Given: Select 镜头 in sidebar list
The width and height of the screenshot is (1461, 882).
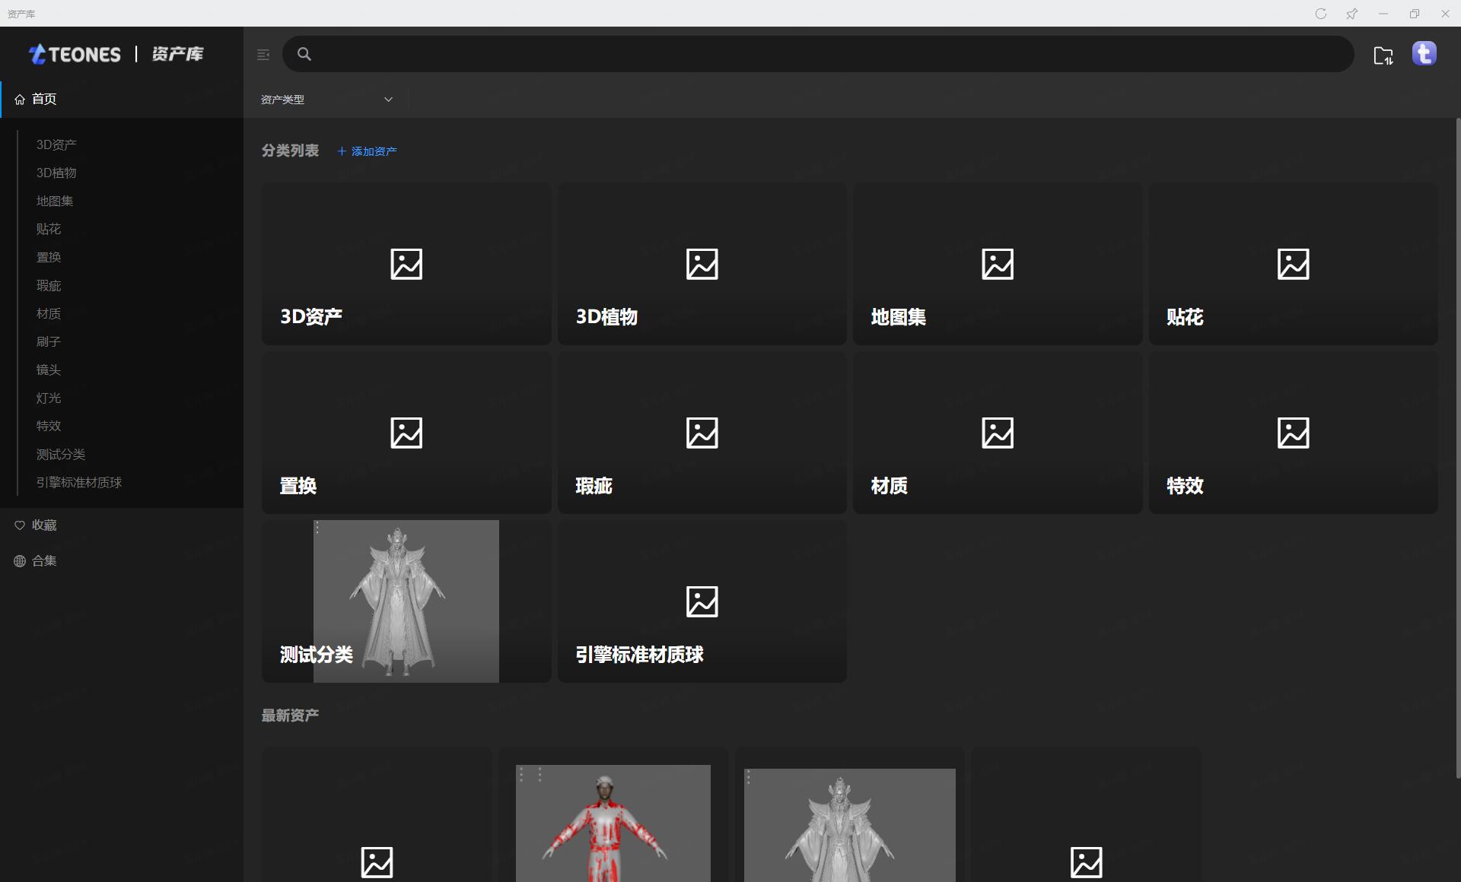Looking at the screenshot, I should pyautogui.click(x=49, y=370).
